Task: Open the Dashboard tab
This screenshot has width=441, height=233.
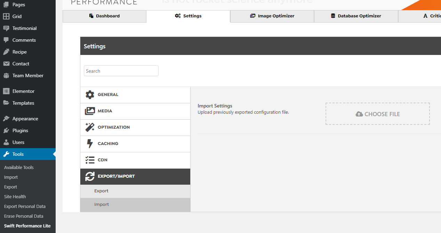Action: click(x=104, y=16)
